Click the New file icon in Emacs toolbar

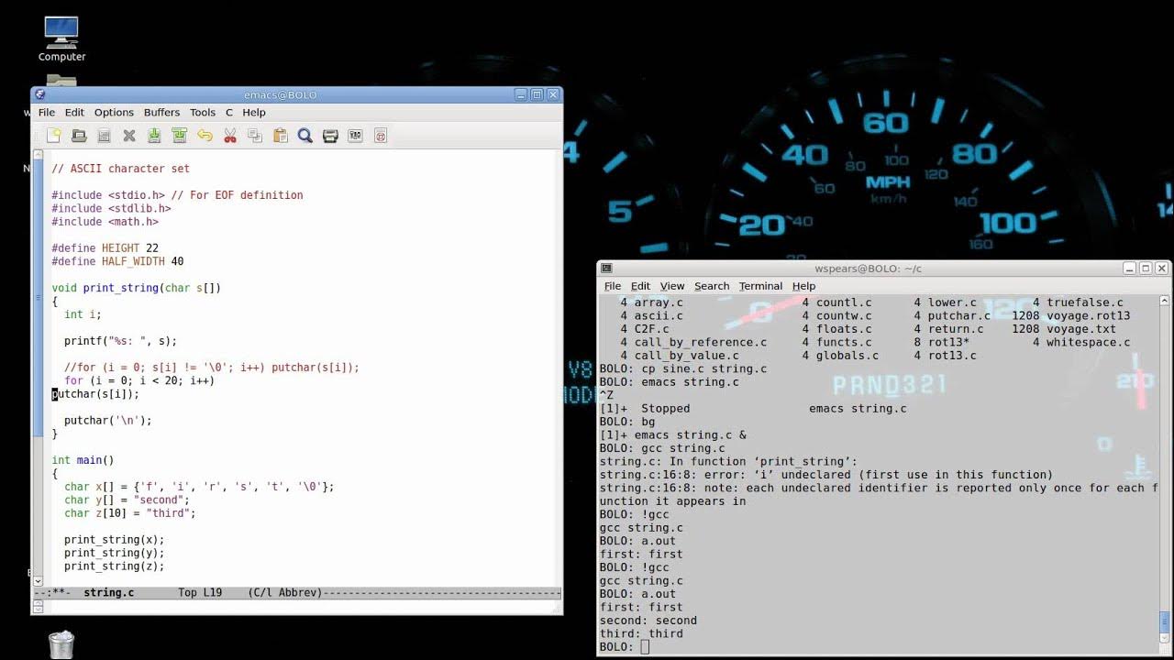(54, 136)
